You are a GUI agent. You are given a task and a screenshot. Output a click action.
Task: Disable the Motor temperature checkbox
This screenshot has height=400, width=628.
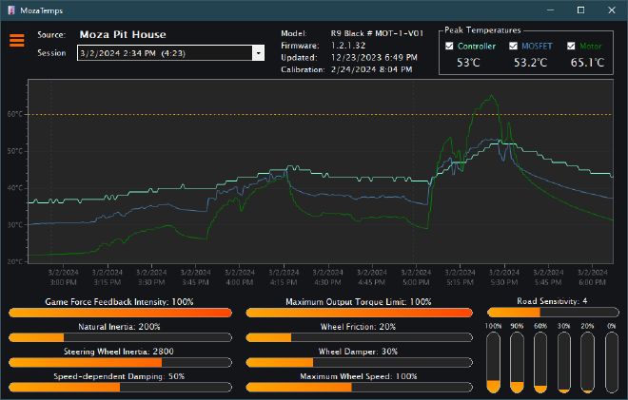572,46
